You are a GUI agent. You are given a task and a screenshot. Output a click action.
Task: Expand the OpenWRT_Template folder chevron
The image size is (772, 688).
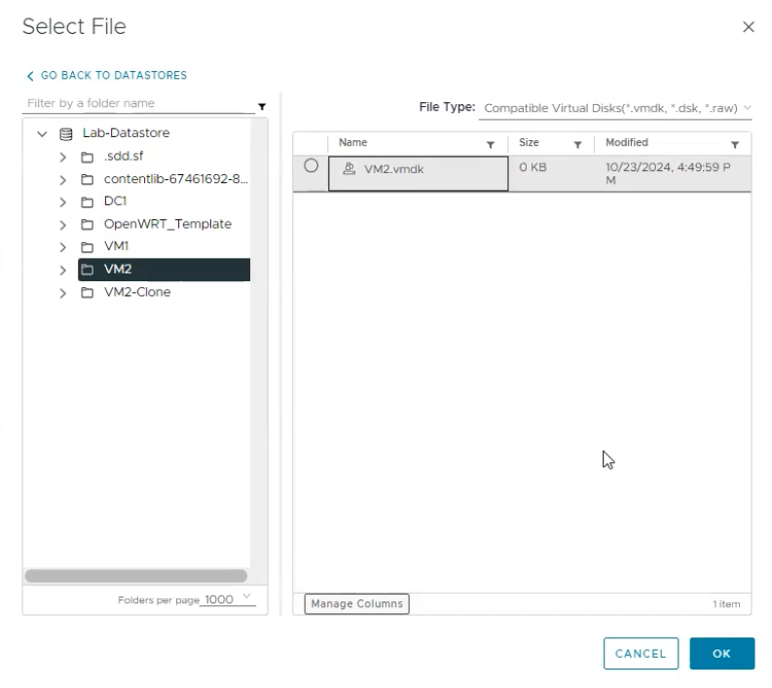[62, 225]
